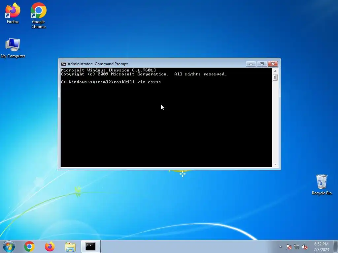Show hidden tray icons arrow
338x253 pixels.
pyautogui.click(x=281, y=247)
